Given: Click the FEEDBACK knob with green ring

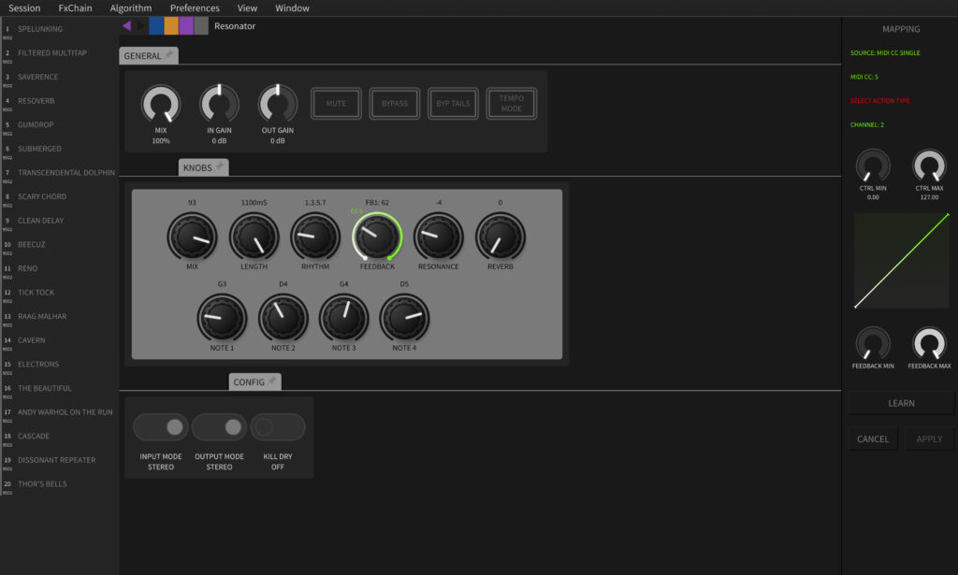Looking at the screenshot, I should pos(376,237).
